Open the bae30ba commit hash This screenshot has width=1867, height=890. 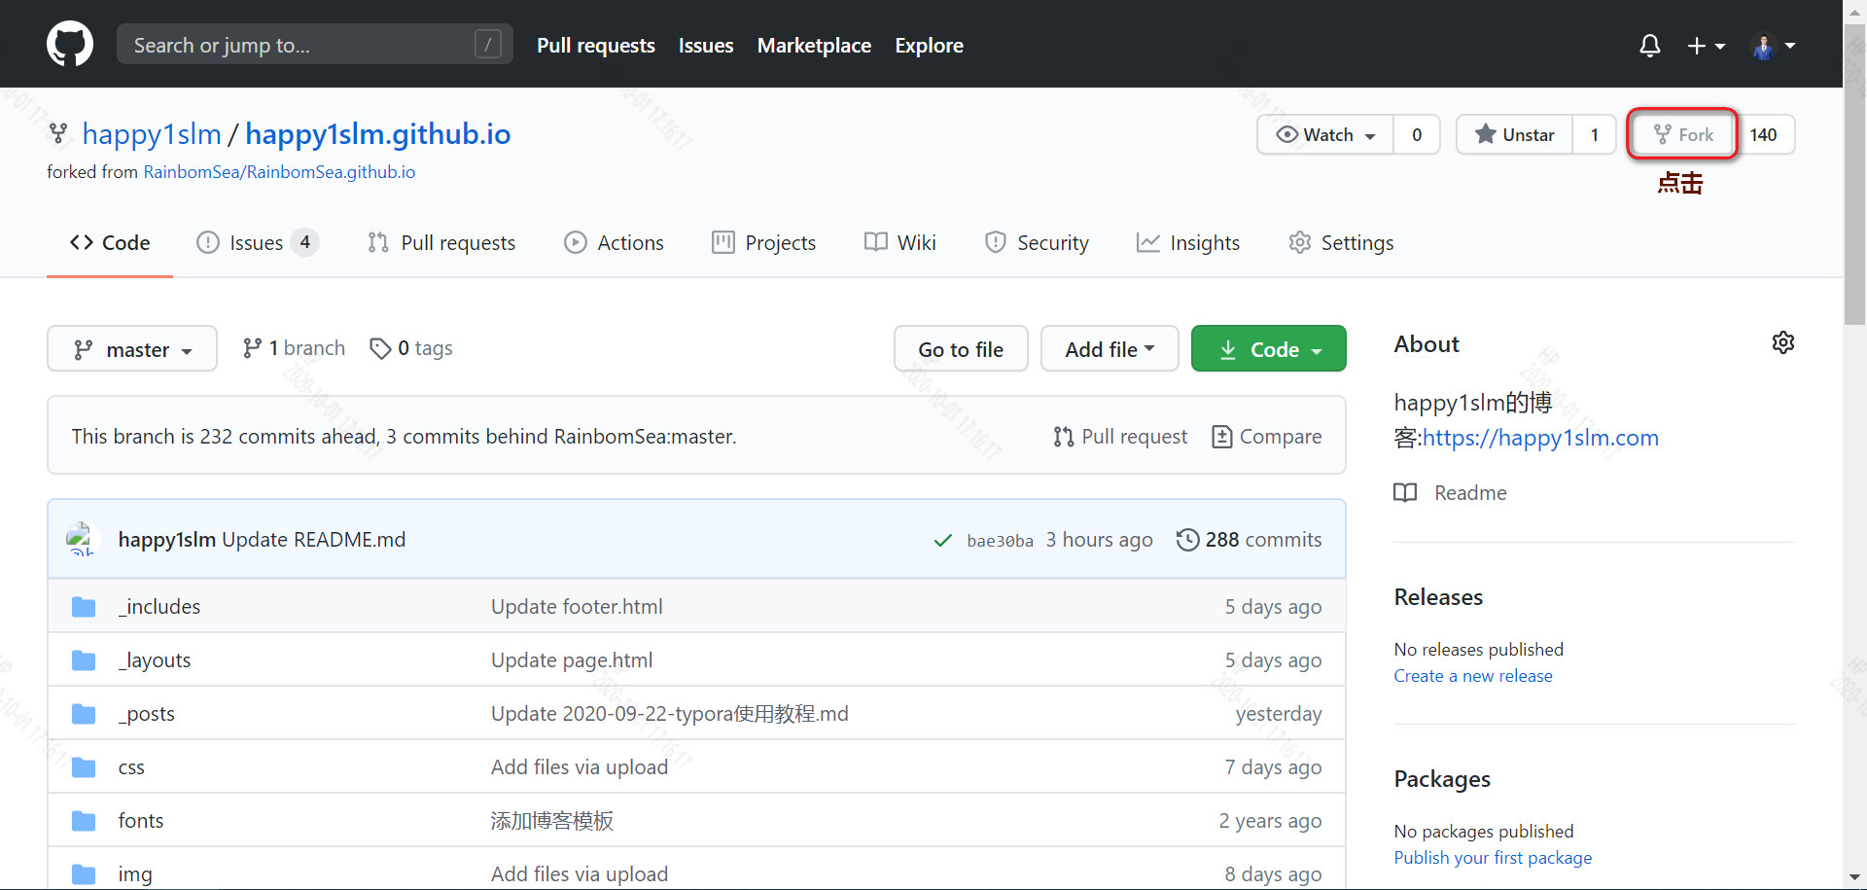(x=1000, y=541)
